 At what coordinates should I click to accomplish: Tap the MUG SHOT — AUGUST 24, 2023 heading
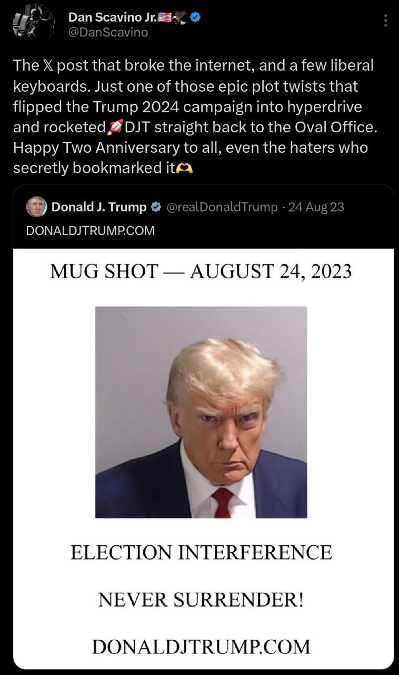tap(201, 271)
